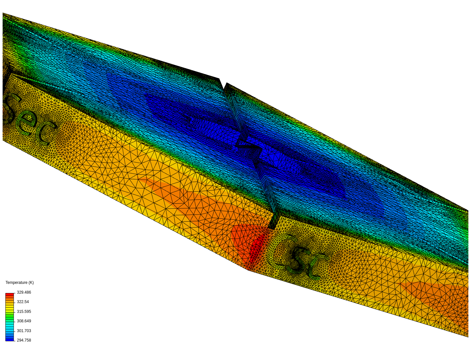Click the 322.54 temperature value
The image size is (469, 352).
coord(22,302)
